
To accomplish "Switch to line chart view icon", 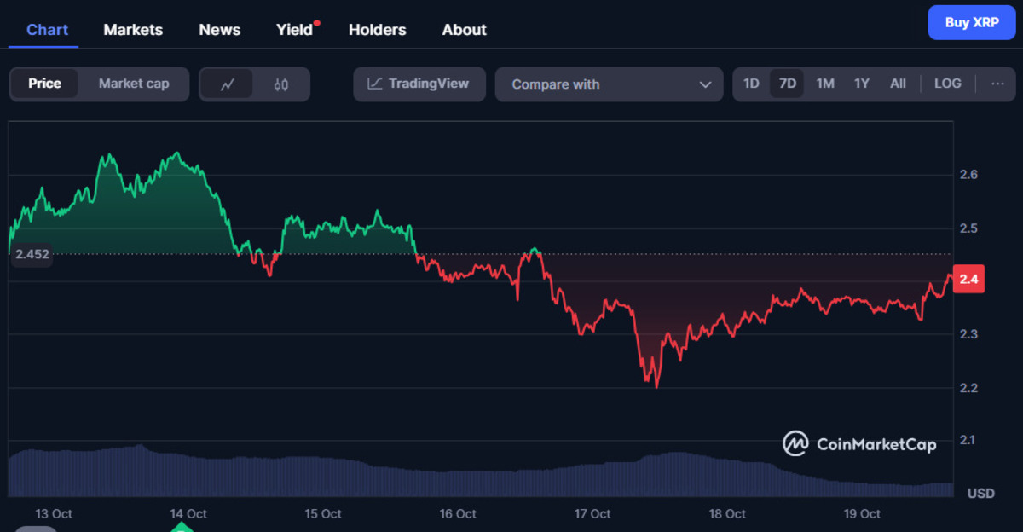I will [x=227, y=84].
